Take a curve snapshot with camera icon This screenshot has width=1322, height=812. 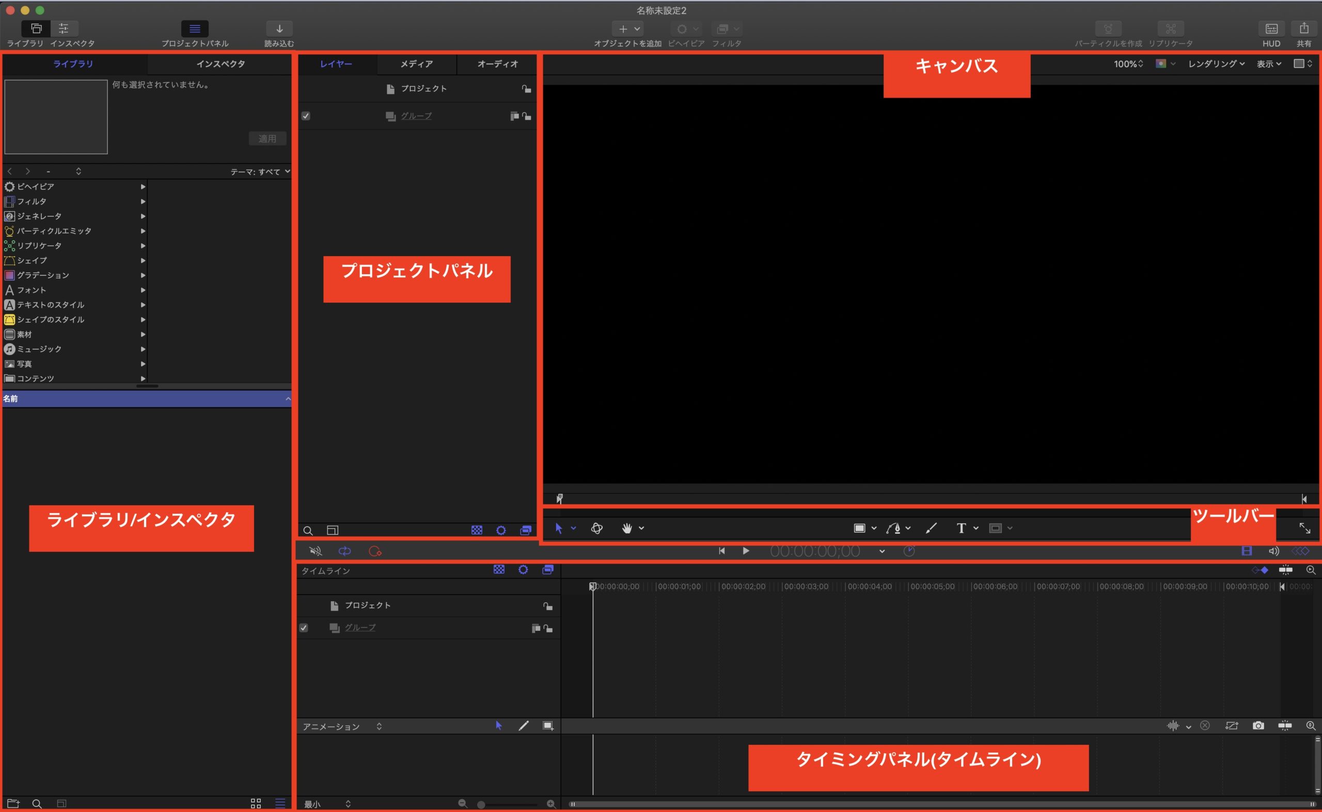coord(1258,726)
